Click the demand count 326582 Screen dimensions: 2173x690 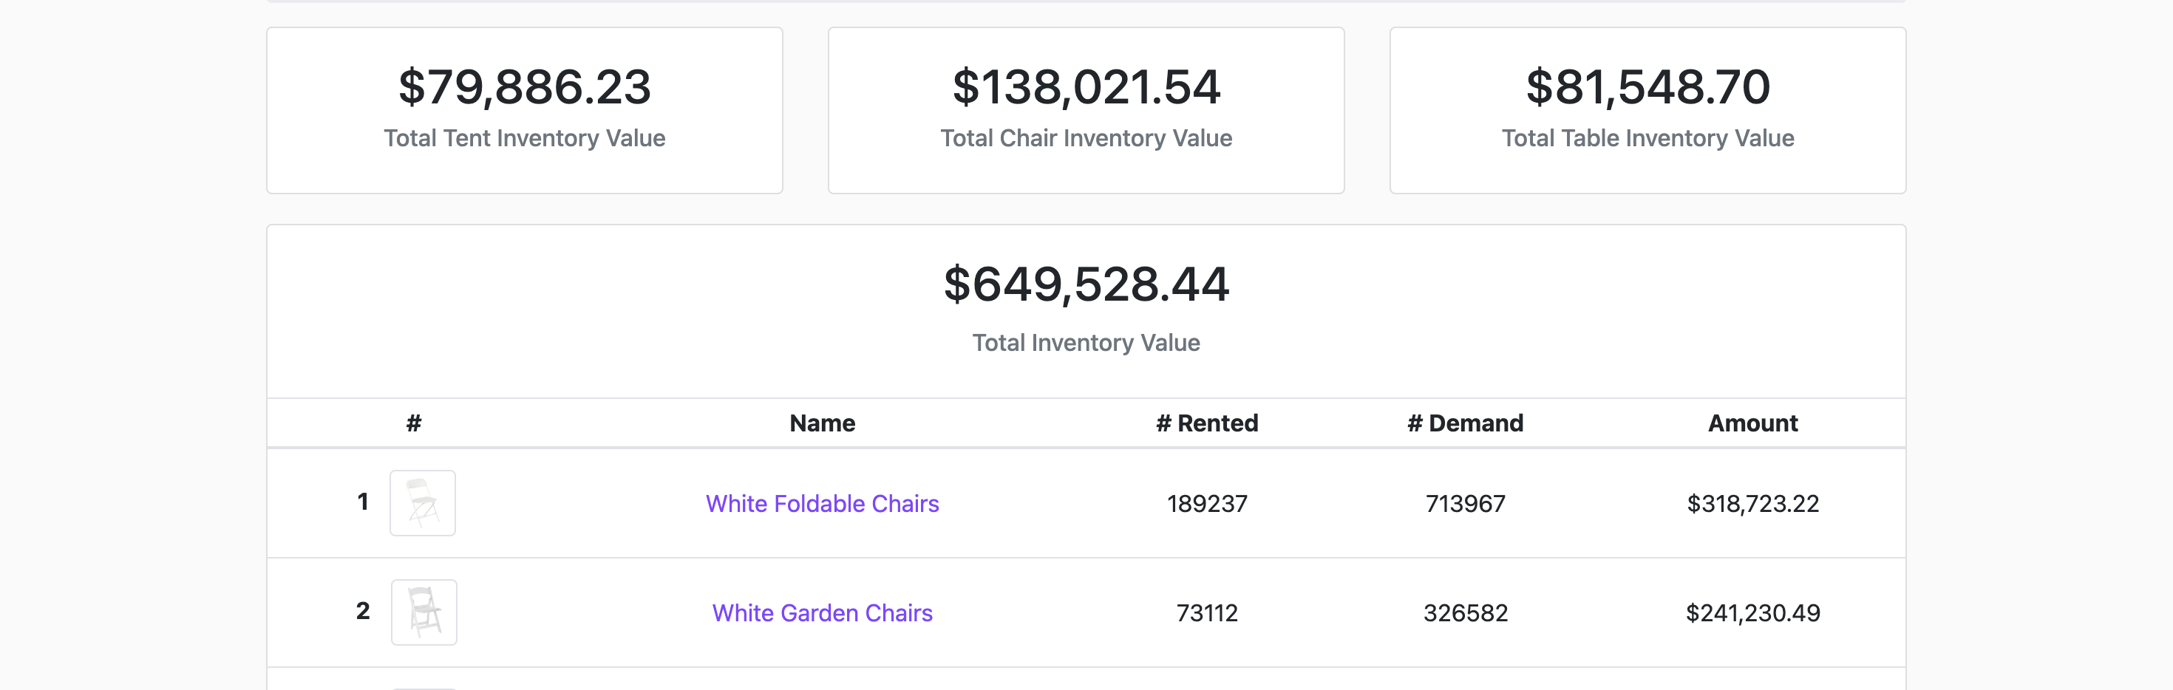click(x=1465, y=612)
